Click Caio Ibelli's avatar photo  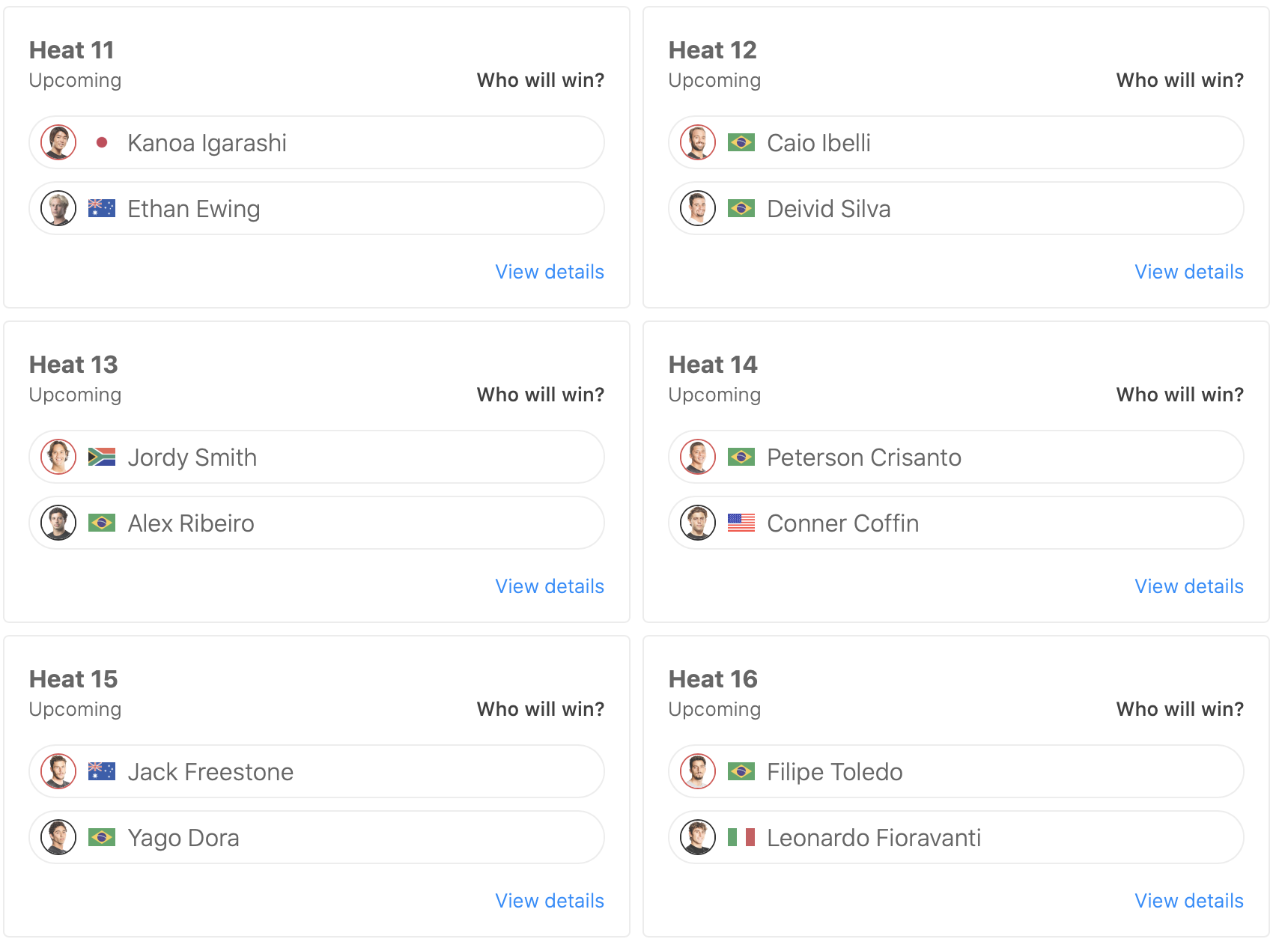coord(698,142)
